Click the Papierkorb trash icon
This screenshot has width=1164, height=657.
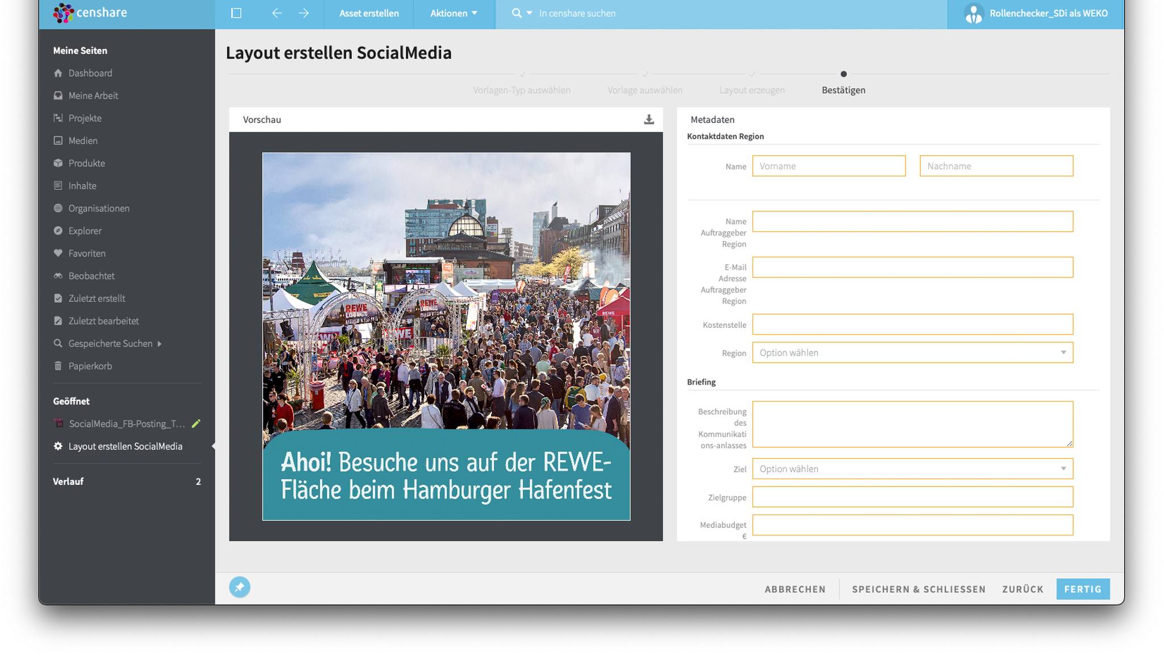58,366
